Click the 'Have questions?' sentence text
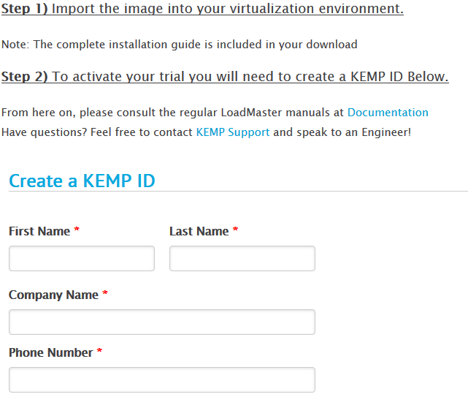Viewport: 468px width, 397px height. pos(206,132)
